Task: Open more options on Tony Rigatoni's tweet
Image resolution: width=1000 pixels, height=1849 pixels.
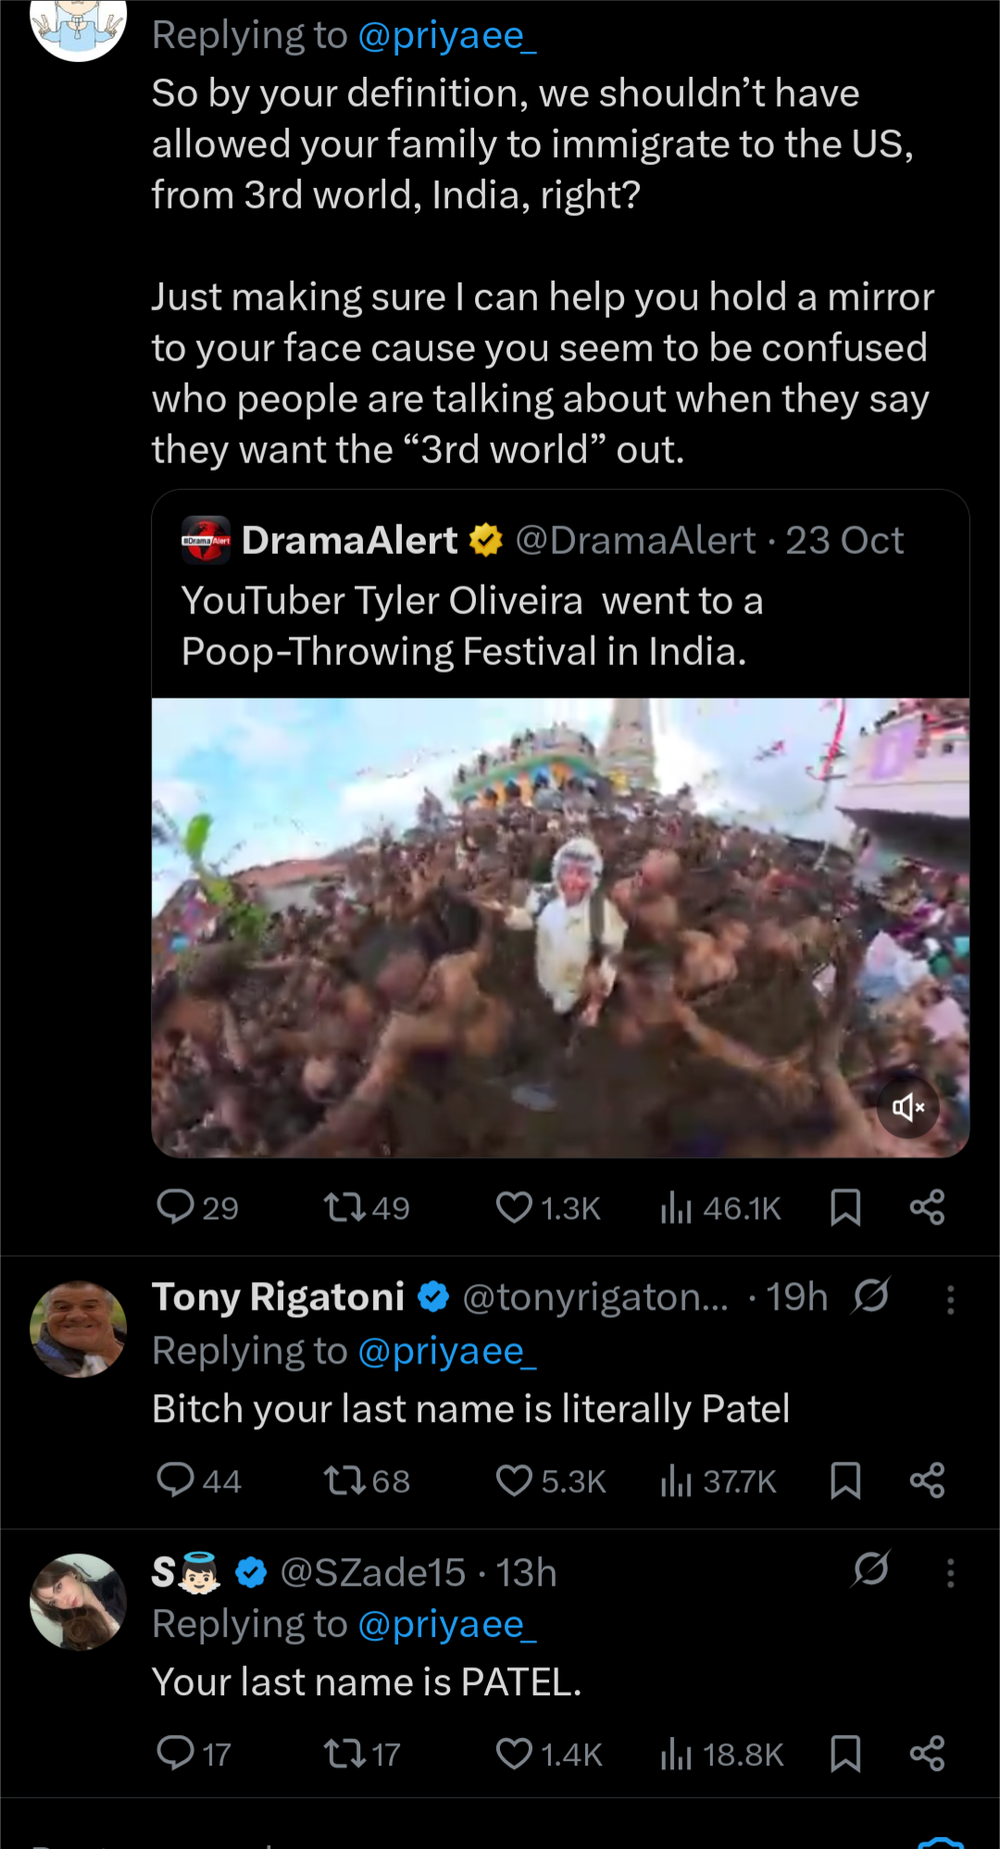Action: pyautogui.click(x=950, y=1300)
